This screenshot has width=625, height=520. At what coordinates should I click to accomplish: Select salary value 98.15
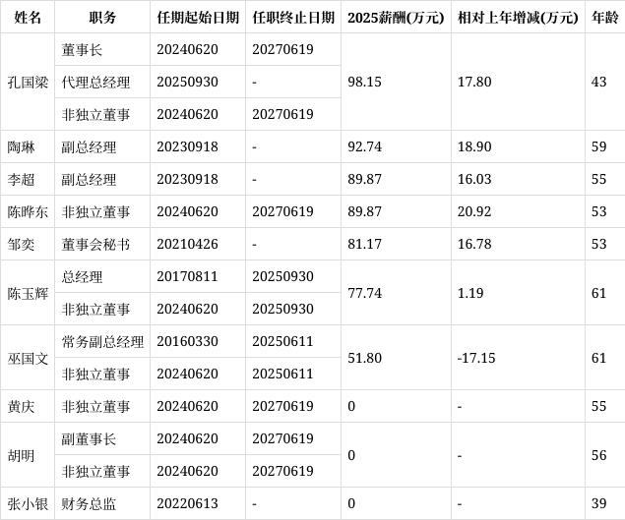pos(396,82)
